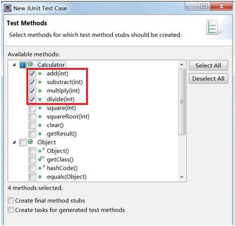
Task: Click the Select All button
Action: pos(208,66)
